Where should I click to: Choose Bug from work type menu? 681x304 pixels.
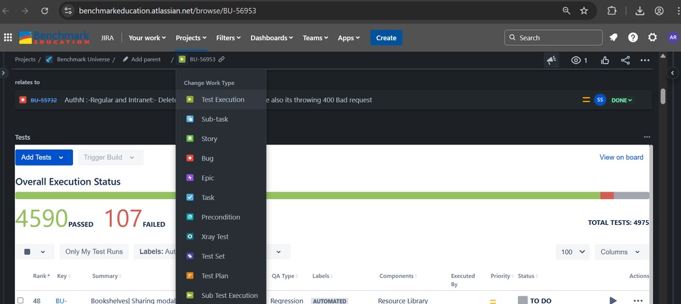click(x=221, y=158)
